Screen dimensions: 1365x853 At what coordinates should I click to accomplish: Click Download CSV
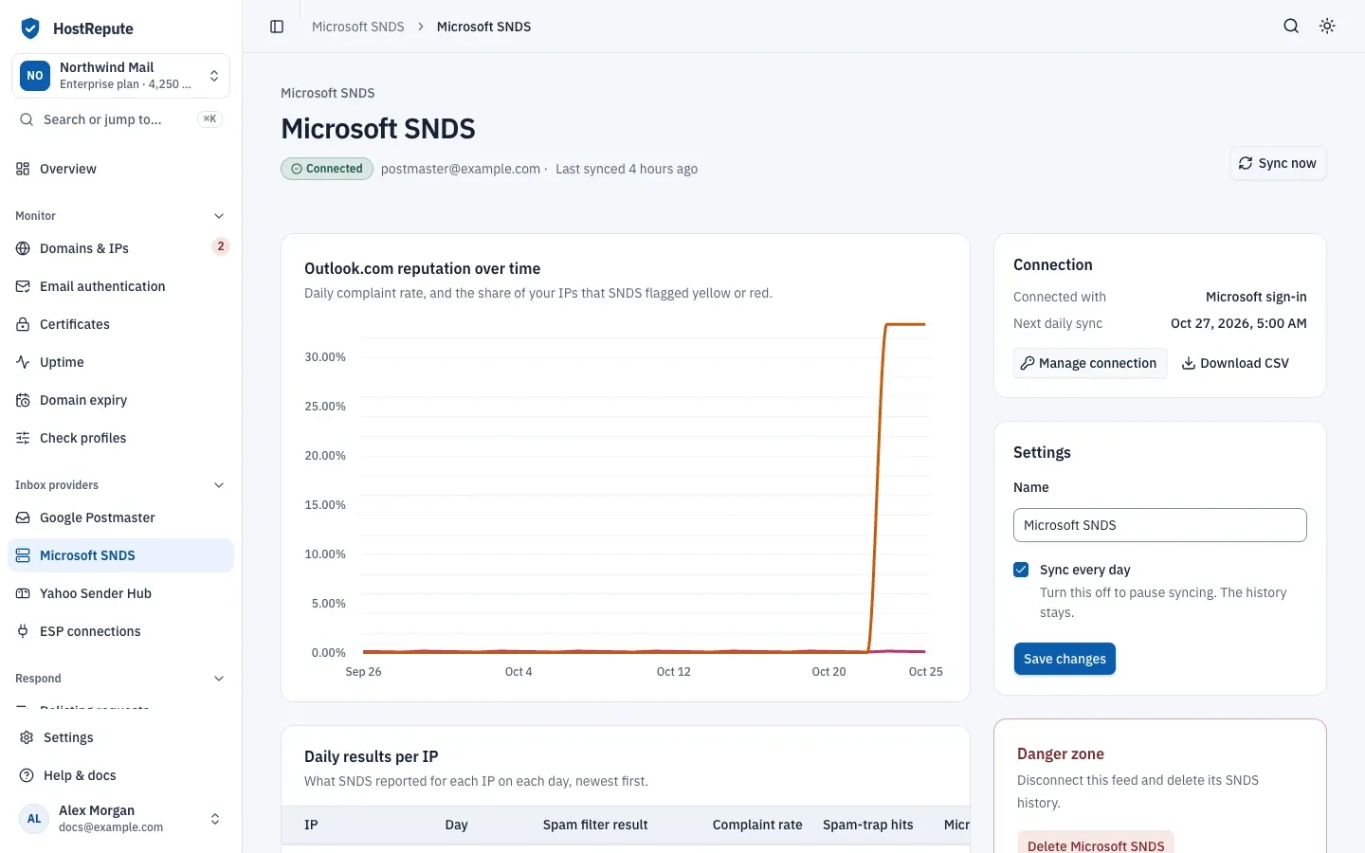click(x=1235, y=363)
